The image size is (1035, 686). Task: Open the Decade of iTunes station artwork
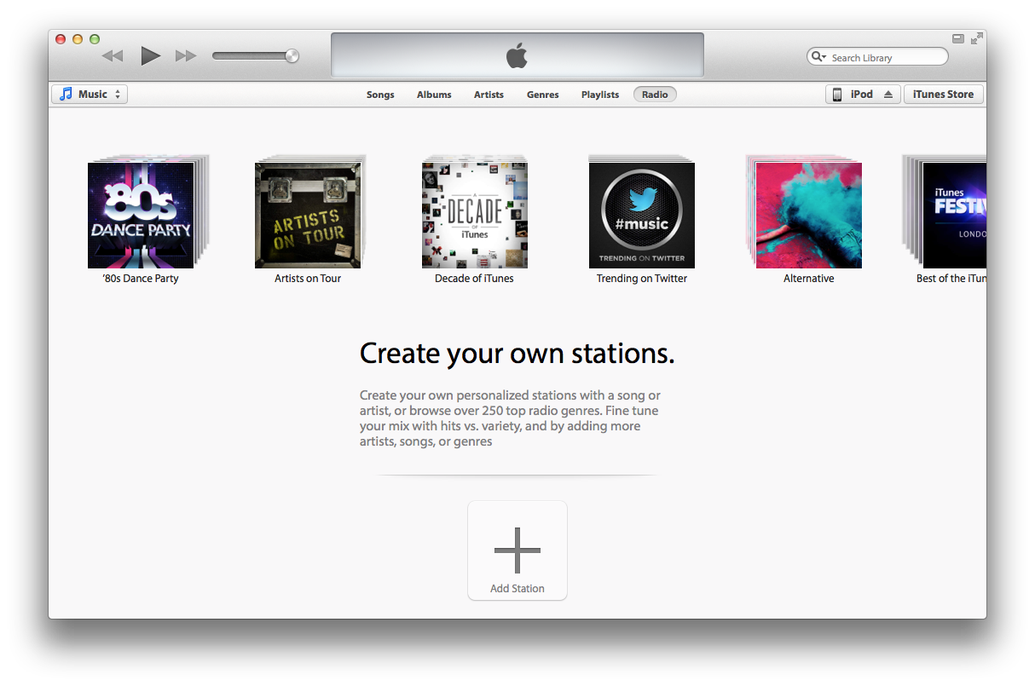(x=475, y=216)
